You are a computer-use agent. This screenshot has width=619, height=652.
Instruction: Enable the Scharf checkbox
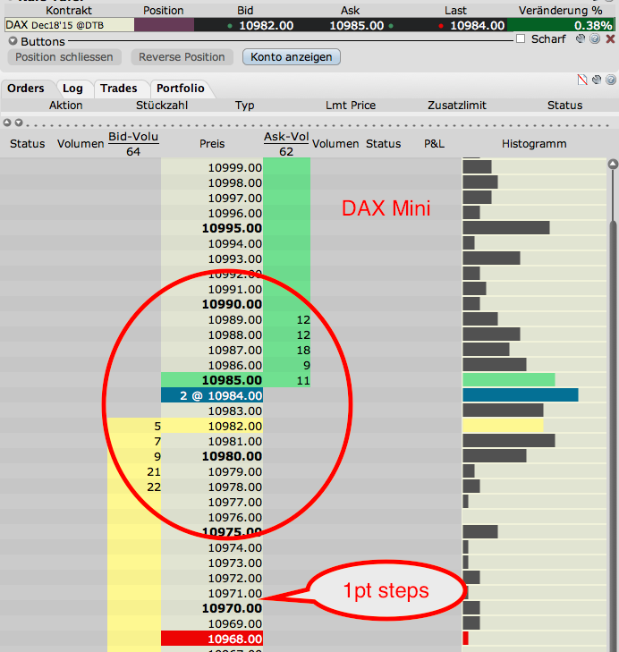tap(521, 38)
